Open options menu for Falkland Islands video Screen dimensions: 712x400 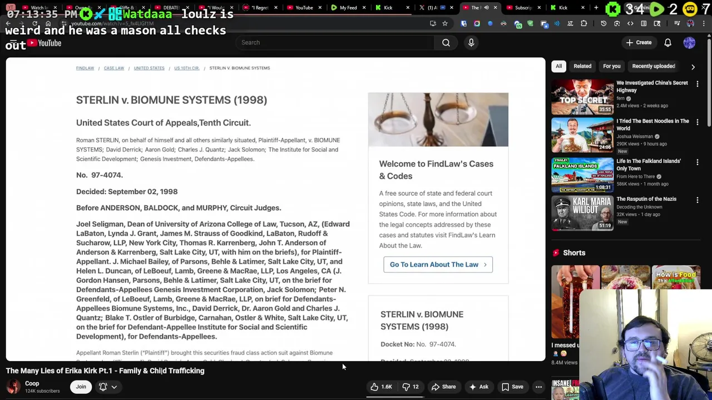(x=698, y=162)
